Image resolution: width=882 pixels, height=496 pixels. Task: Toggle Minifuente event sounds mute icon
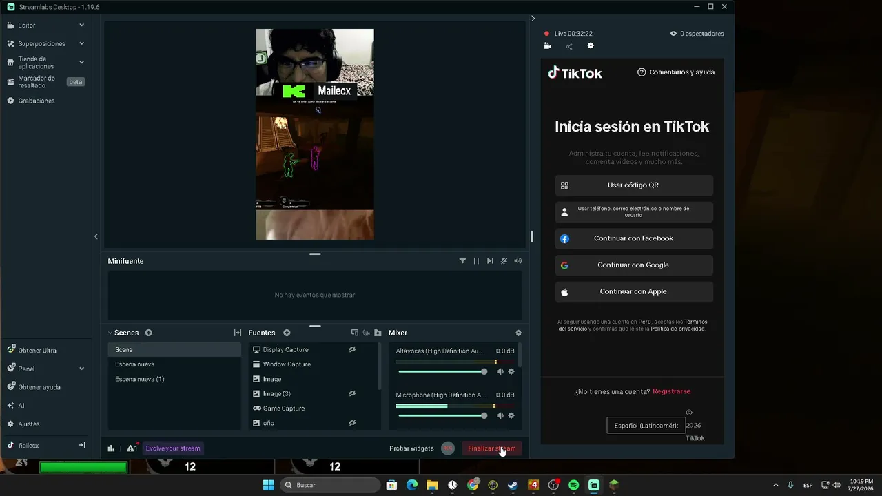(x=504, y=261)
